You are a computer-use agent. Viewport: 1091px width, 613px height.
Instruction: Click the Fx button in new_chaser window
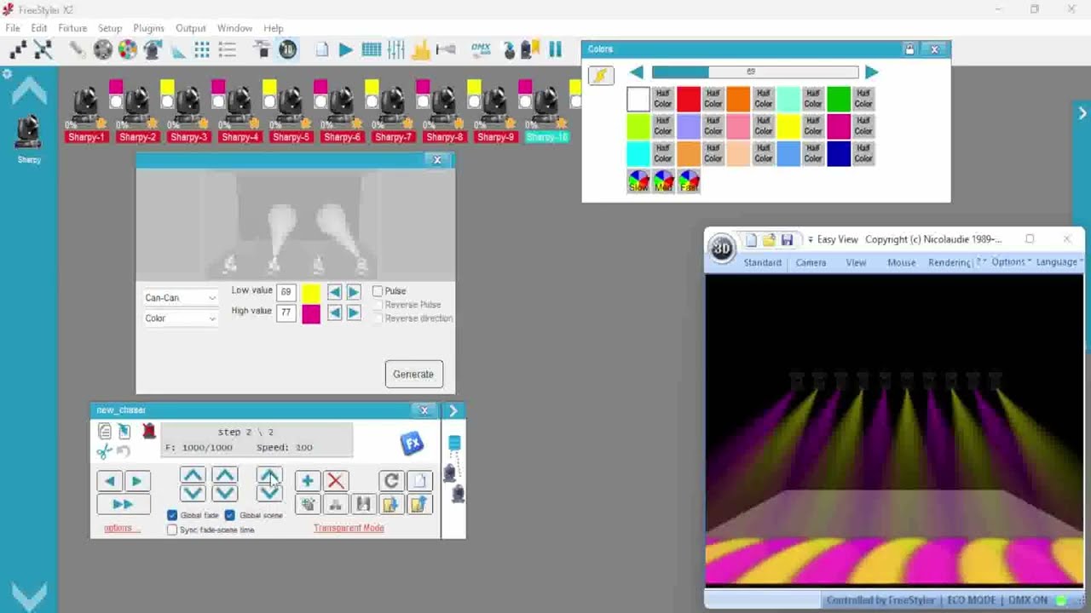pyautogui.click(x=412, y=443)
